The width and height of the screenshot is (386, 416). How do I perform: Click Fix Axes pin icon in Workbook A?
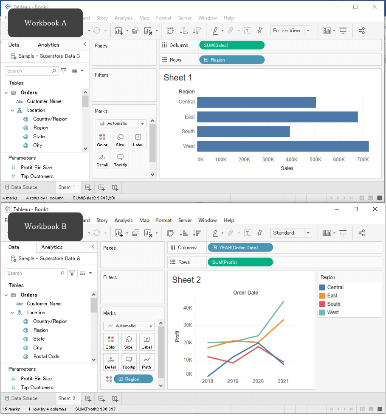(260, 31)
